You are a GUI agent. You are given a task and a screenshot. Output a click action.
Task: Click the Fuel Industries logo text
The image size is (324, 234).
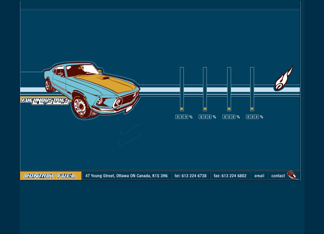click(x=45, y=101)
